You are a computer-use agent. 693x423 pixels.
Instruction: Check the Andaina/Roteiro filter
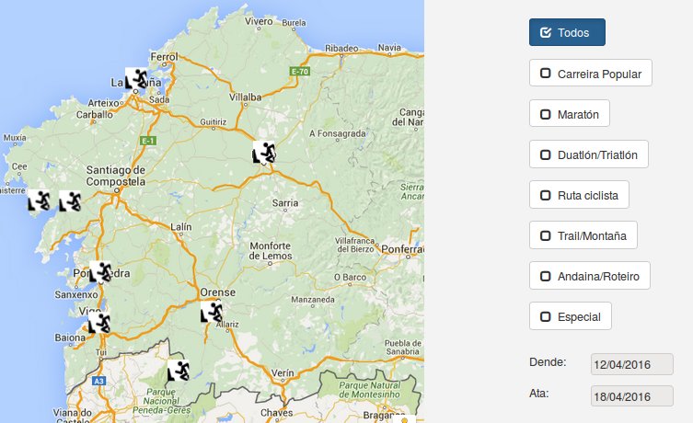coord(590,276)
